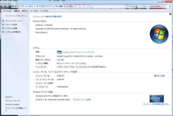Screen dimensions: 173x116
Task: Open パフォーマンスの情報とツール link
Action: coord(16,109)
